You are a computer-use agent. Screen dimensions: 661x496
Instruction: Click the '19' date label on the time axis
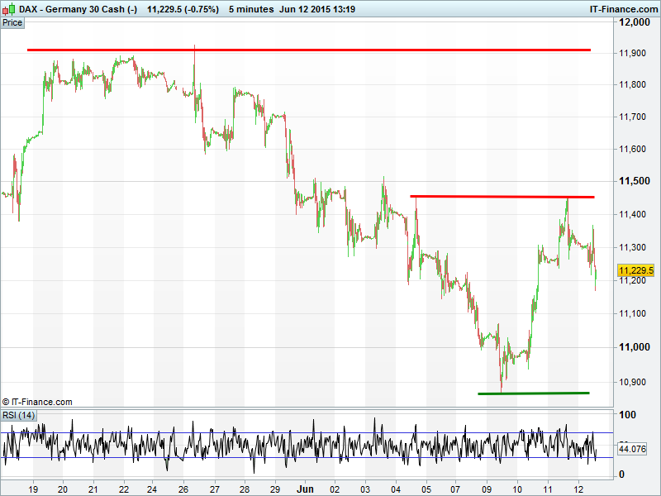(33, 489)
